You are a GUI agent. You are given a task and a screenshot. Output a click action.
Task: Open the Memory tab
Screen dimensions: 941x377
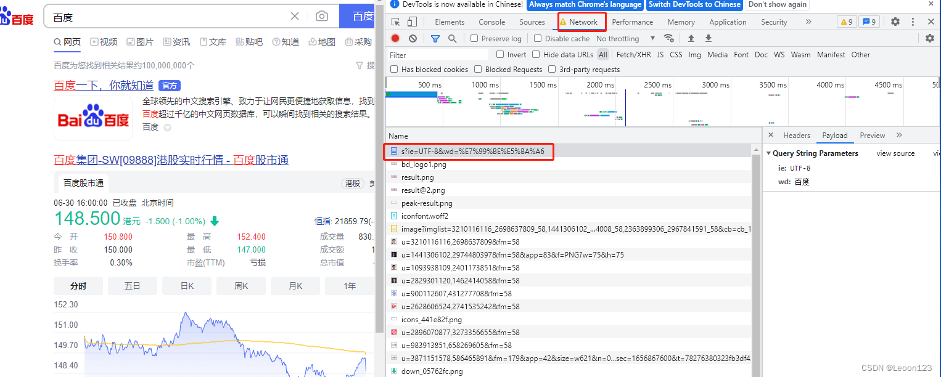point(681,22)
